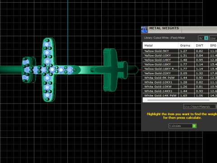Screen dimensions: 217x163
Task: Click DWT value 1.14 for Yellow Gold:18KY
Action: click(199, 64)
